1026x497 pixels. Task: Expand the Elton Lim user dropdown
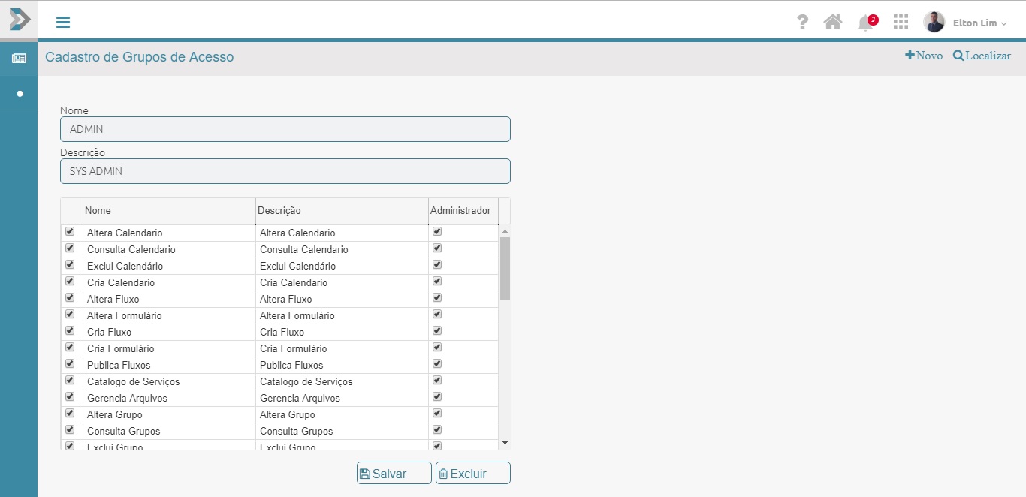click(979, 23)
